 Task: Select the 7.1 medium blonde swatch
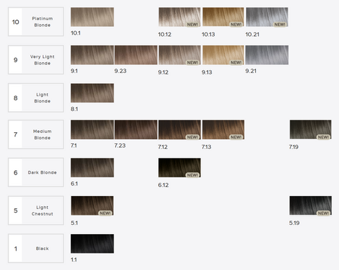pos(92,129)
